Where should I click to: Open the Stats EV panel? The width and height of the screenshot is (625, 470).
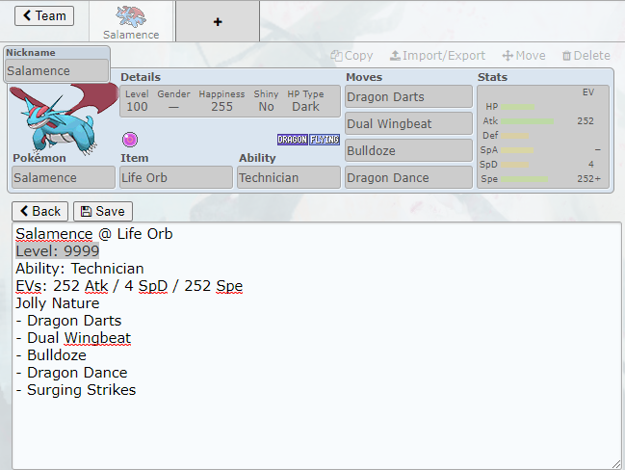pyautogui.click(x=543, y=137)
